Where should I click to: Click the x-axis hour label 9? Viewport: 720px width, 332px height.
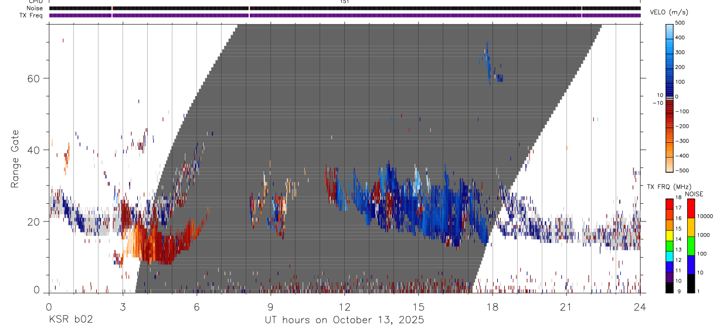pyautogui.click(x=270, y=306)
